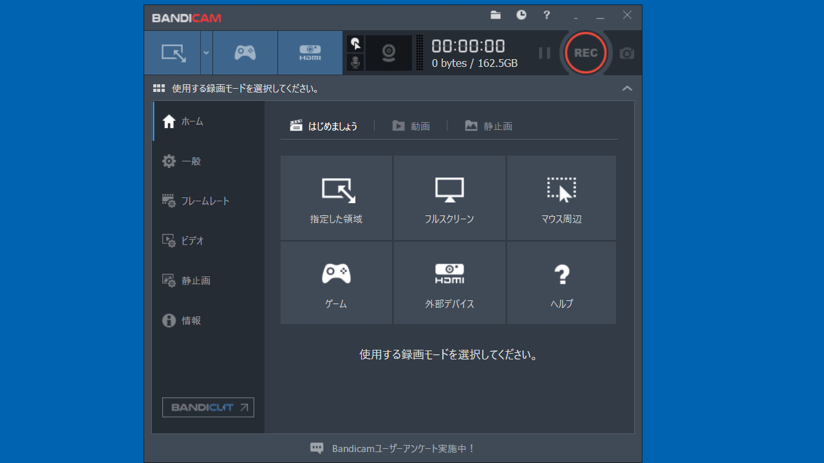
Task: Switch to game recording mode in toolbar
Action: click(x=245, y=53)
